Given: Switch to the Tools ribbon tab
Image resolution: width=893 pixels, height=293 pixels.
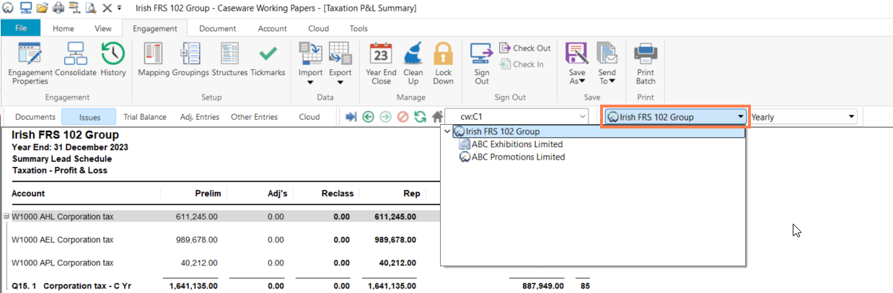Looking at the screenshot, I should [358, 29].
